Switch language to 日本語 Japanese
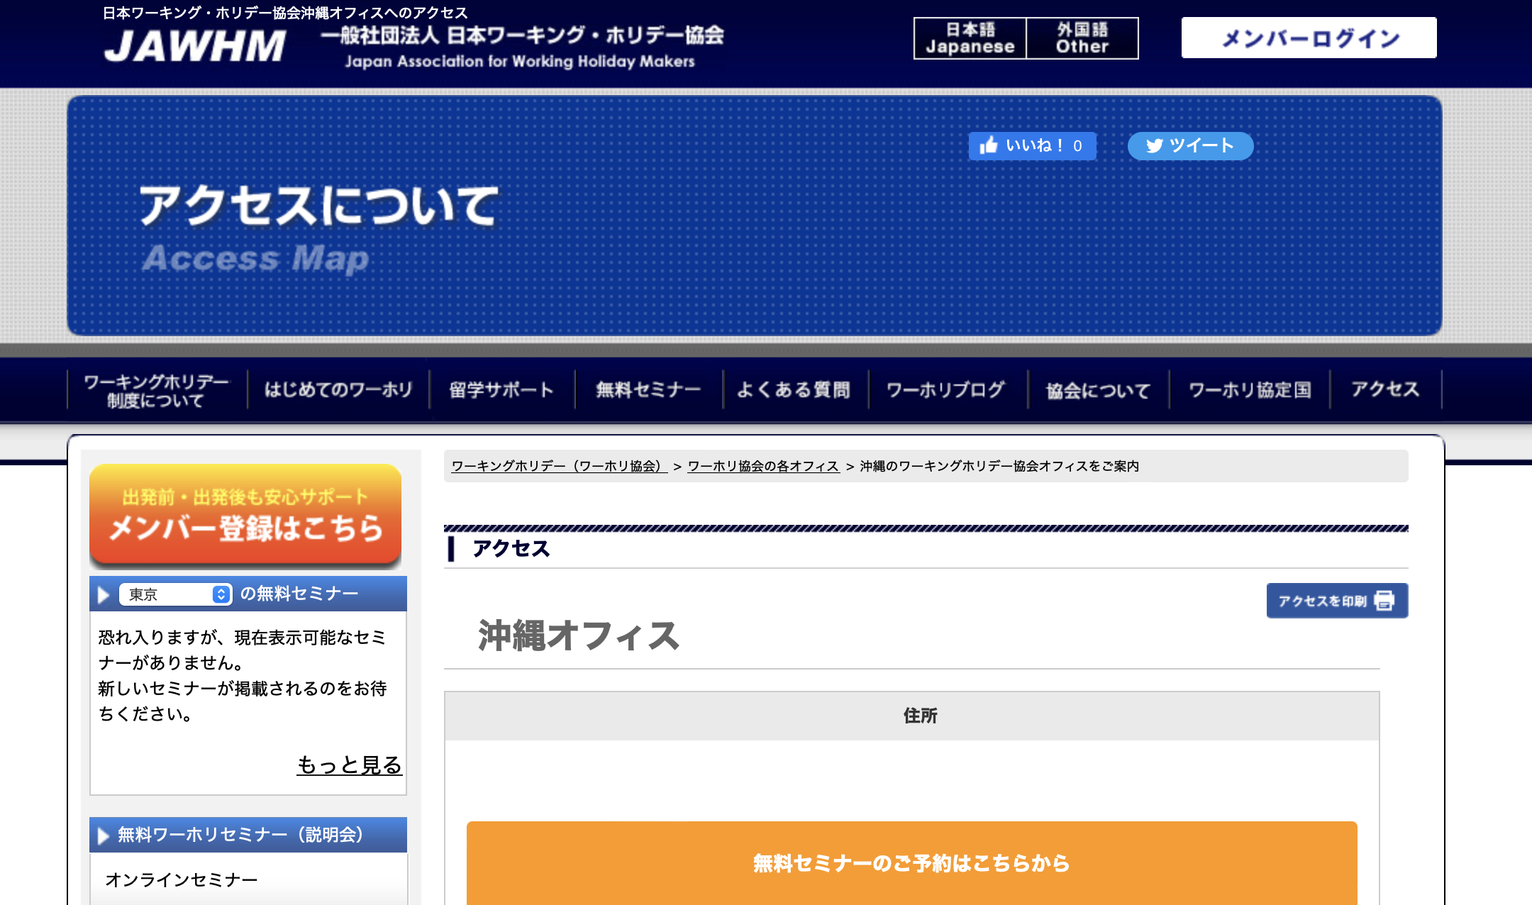The height and width of the screenshot is (905, 1532). click(x=970, y=38)
